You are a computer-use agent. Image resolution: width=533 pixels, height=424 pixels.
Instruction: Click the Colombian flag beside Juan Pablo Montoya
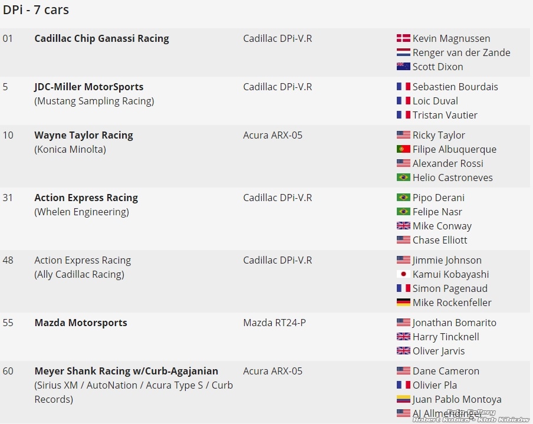pyautogui.click(x=403, y=399)
